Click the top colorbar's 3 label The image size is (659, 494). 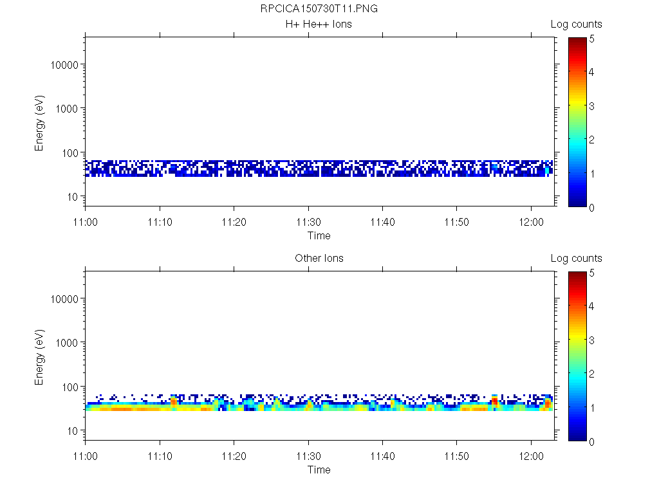592,106
